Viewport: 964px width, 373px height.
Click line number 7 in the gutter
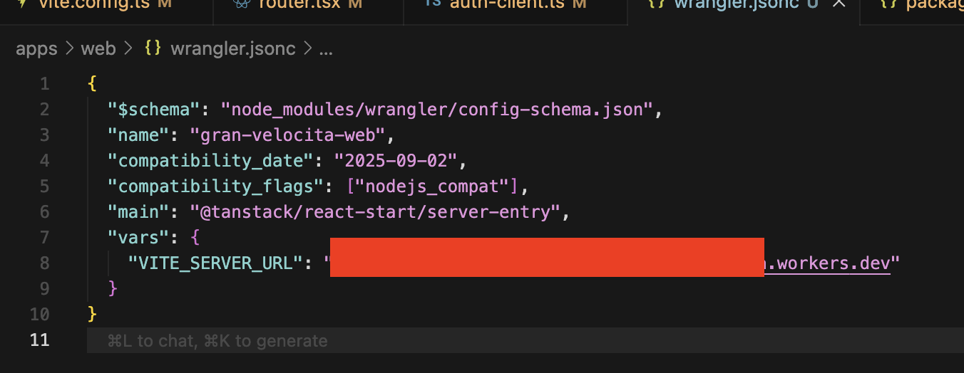tap(44, 237)
